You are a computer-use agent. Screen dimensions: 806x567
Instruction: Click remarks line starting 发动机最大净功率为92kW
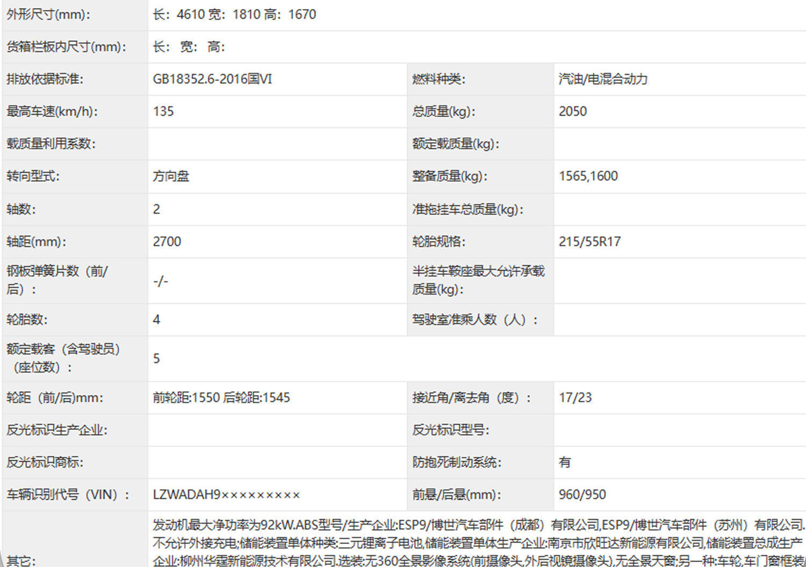click(479, 525)
